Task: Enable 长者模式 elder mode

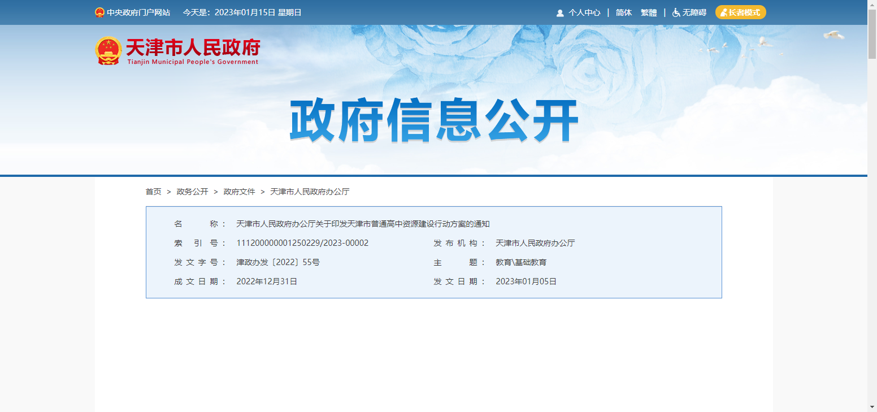Action: (x=740, y=12)
